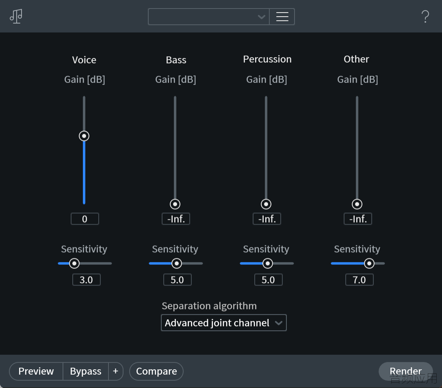Screen dimensions: 442x388
Task: Click the Percussion column heading
Action: [267, 59]
